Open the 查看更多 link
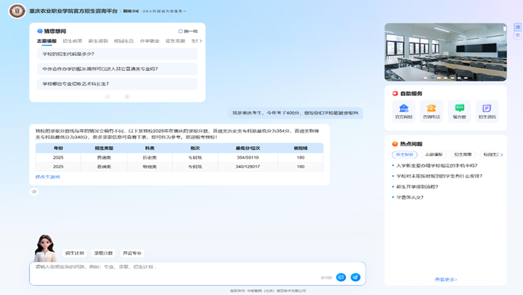 click(x=445, y=280)
